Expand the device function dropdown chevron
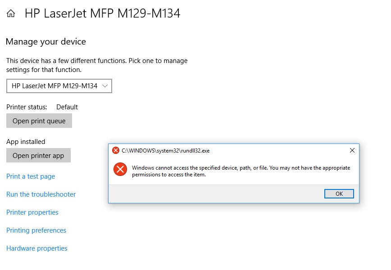The height and width of the screenshot is (270, 391). [x=105, y=86]
